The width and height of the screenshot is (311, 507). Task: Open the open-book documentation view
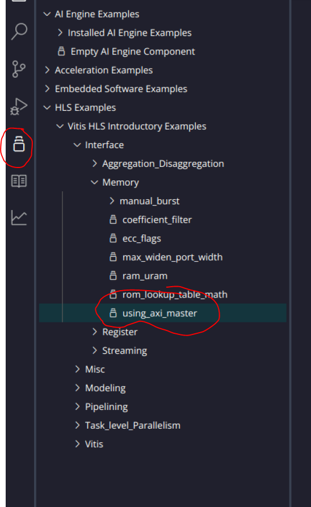click(x=19, y=181)
